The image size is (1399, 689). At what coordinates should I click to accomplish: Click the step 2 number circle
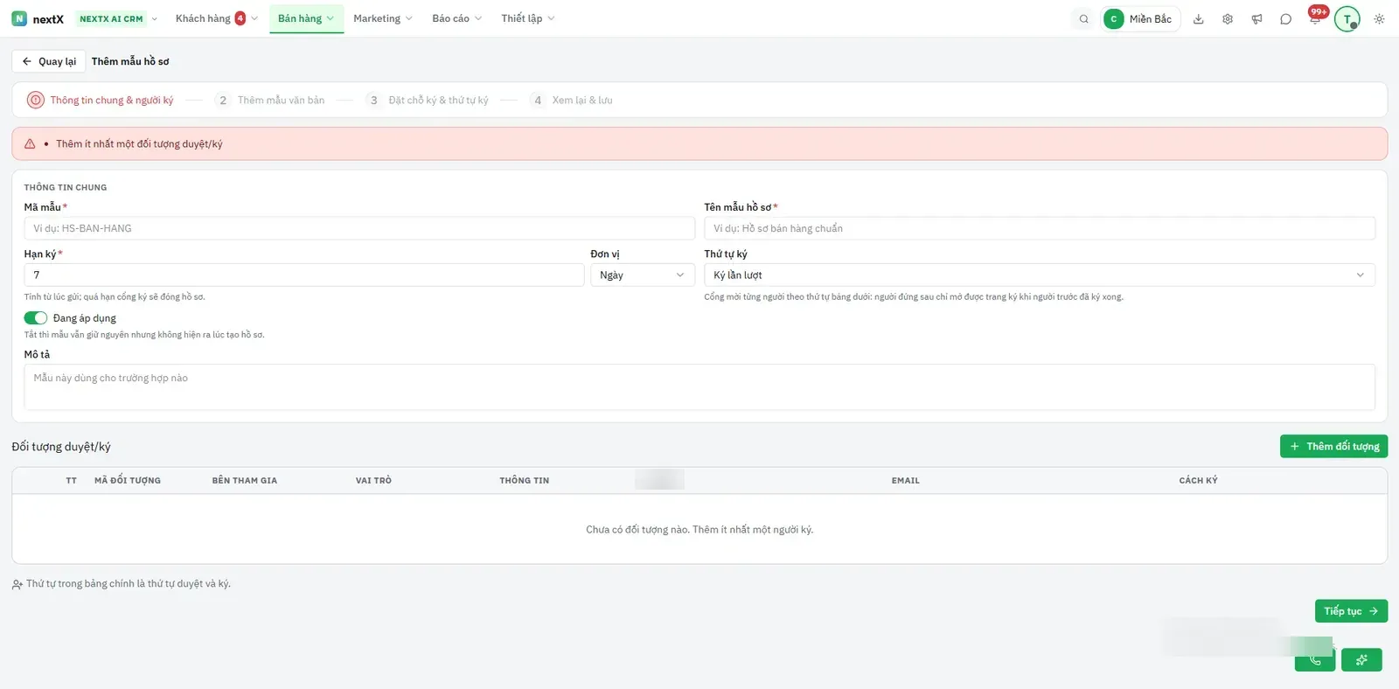pos(223,100)
